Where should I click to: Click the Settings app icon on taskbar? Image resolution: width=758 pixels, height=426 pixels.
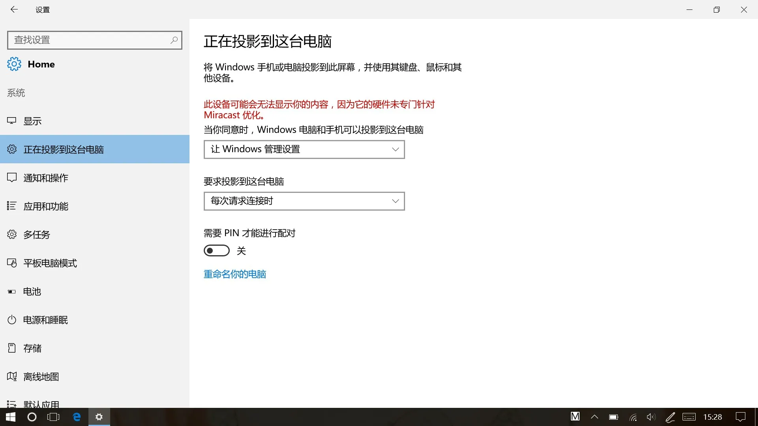point(99,417)
